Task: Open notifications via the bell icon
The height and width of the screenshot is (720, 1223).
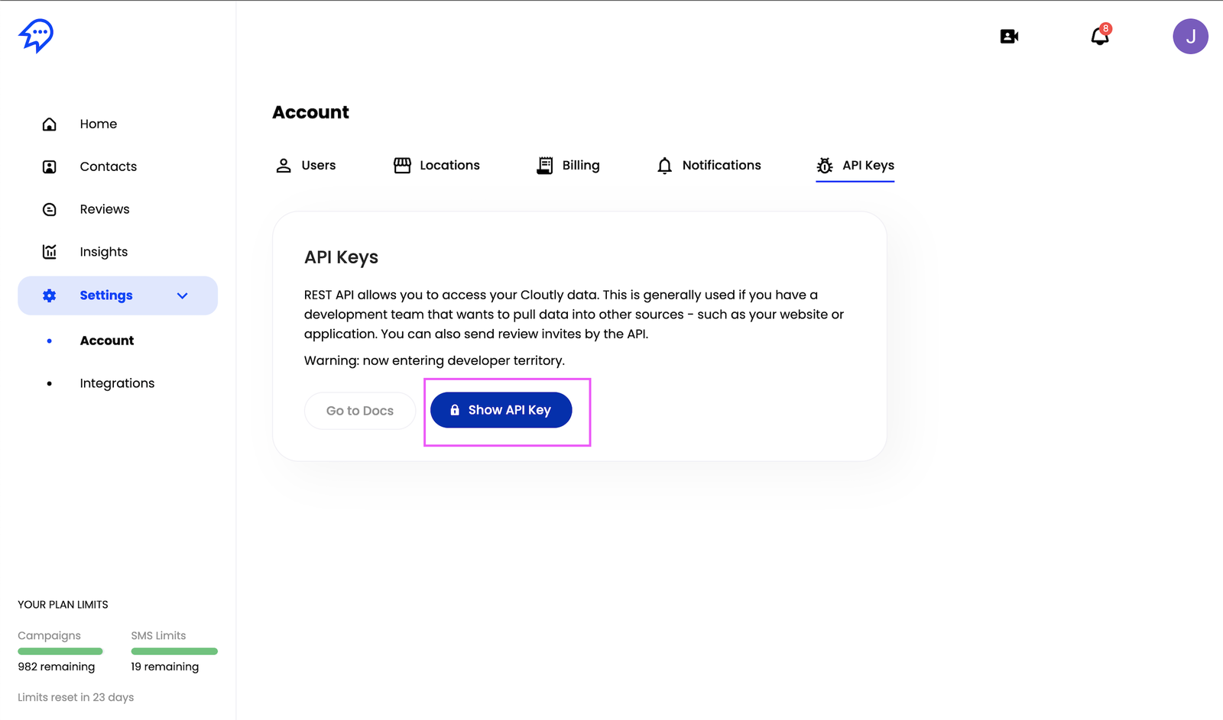Action: click(x=1098, y=37)
